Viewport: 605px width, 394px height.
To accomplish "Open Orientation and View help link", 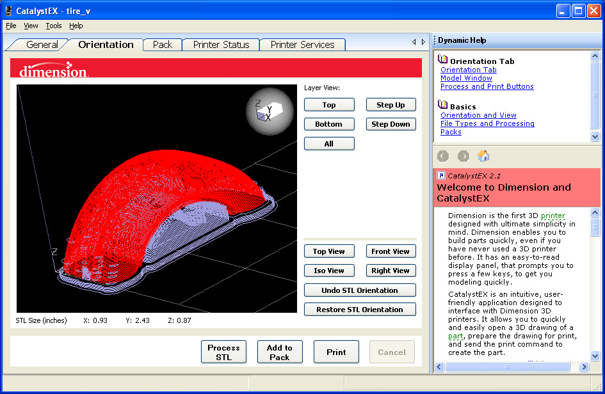I will tap(478, 115).
